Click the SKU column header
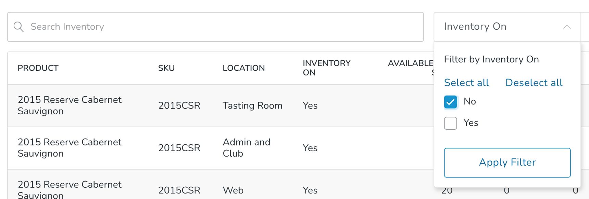This screenshot has height=199, width=589. click(x=166, y=68)
